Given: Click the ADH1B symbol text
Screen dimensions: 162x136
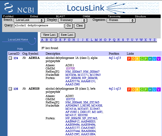Looking at the screenshot, I should click(x=34, y=89).
